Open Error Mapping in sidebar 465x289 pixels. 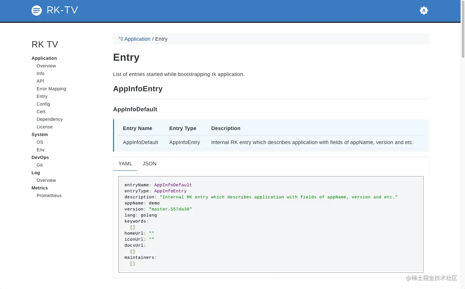tap(51, 89)
